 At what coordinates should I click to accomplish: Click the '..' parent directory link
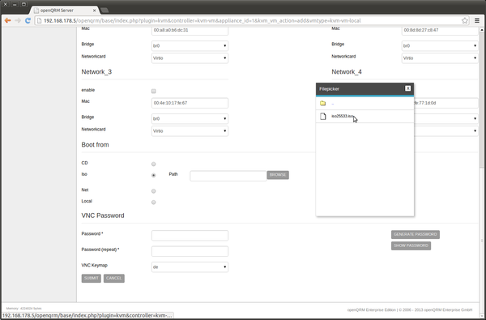click(333, 104)
